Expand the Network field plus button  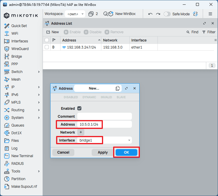tap(81, 132)
